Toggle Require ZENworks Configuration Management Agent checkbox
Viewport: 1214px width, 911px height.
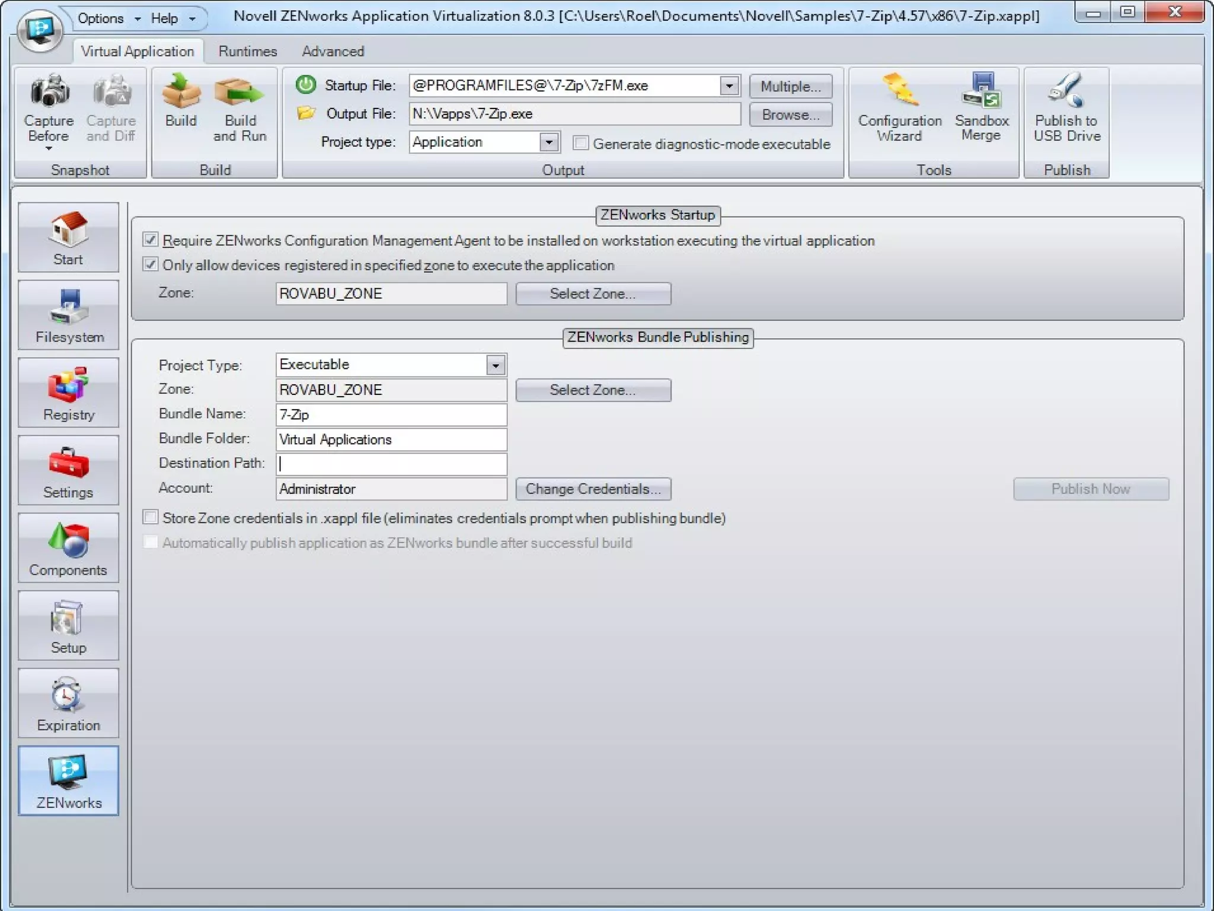tap(151, 240)
